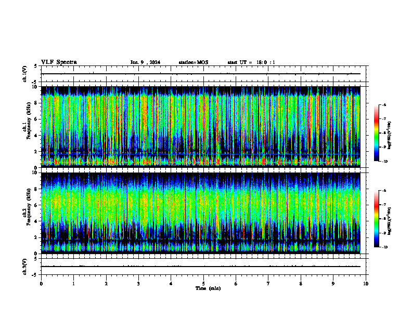Viewport: 412px width, 318px height.
Task: Click the "-7" label on ch.2 color scale
Action: point(384,205)
